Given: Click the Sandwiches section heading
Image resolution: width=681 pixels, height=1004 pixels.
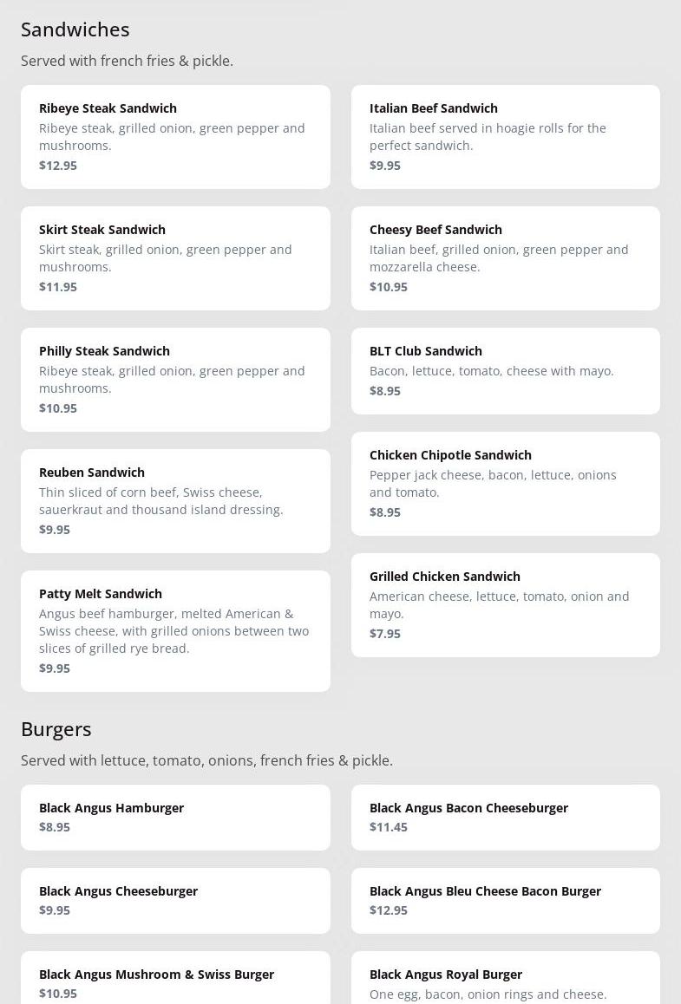Looking at the screenshot, I should [75, 29].
